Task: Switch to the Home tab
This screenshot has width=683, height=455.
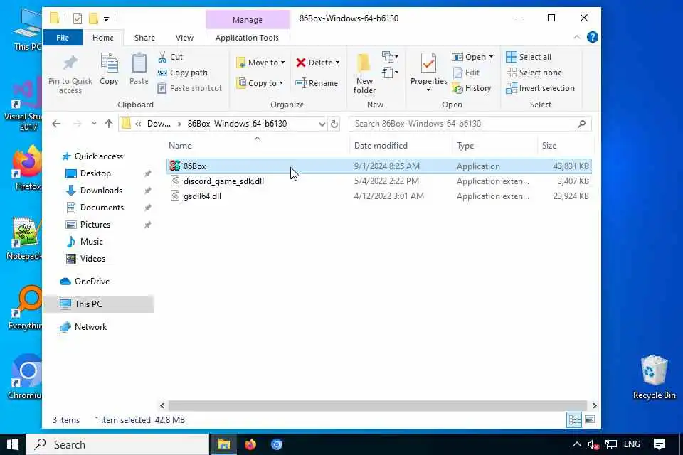Action: coord(103,38)
